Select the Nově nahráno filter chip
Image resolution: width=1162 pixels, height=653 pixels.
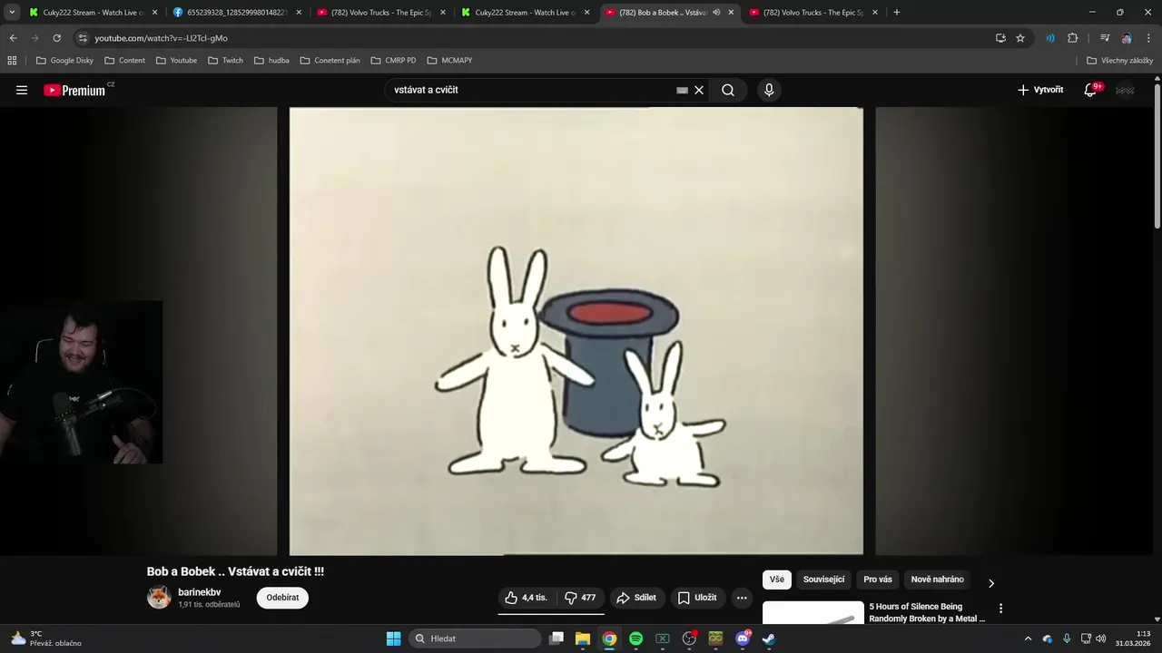[x=938, y=580]
